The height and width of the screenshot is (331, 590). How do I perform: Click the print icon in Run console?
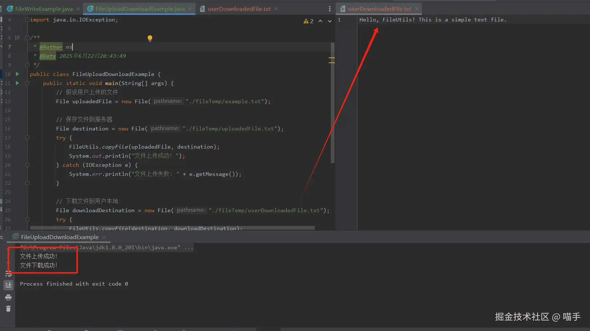[8, 298]
